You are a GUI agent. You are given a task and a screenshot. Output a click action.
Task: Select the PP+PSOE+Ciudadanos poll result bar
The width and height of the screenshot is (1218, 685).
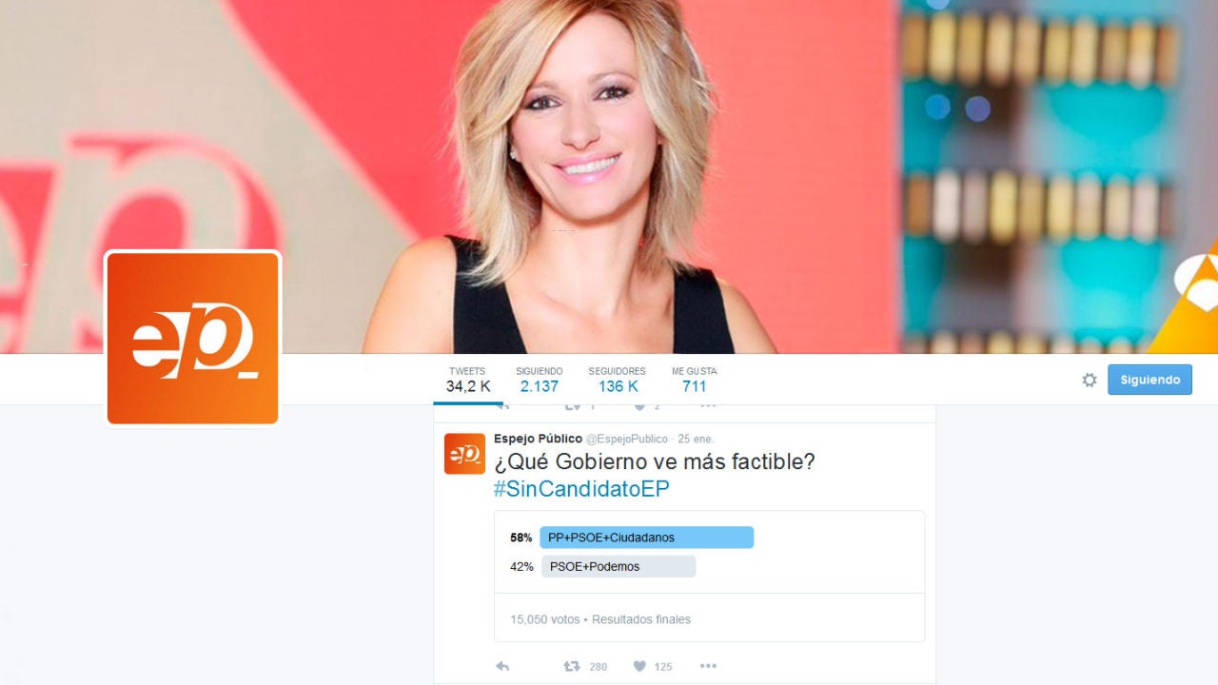click(646, 538)
